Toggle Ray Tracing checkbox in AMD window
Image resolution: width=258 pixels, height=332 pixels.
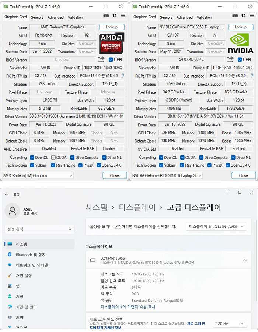pyautogui.click(x=53, y=165)
